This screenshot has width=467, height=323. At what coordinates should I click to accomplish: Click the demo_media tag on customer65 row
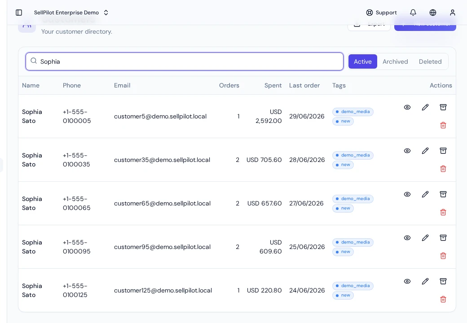(352, 199)
